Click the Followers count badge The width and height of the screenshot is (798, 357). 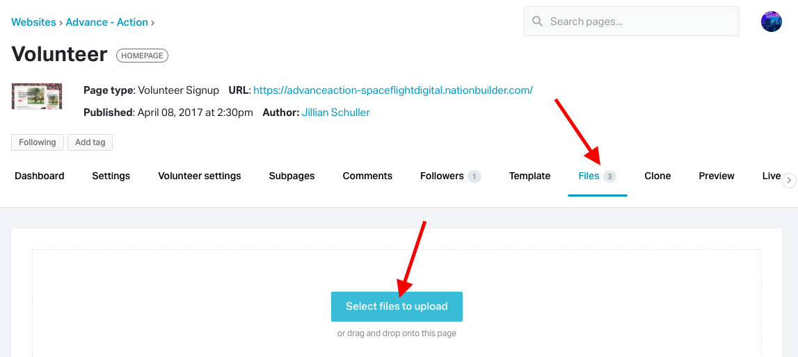click(x=474, y=176)
